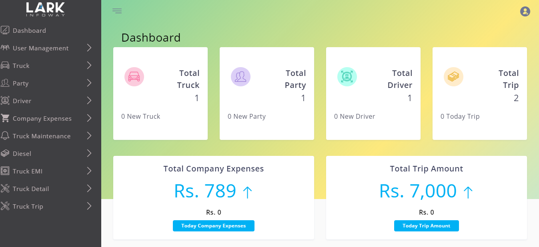Toggle the hamburger sidebar menu icon
This screenshot has height=247, width=539.
click(x=117, y=11)
